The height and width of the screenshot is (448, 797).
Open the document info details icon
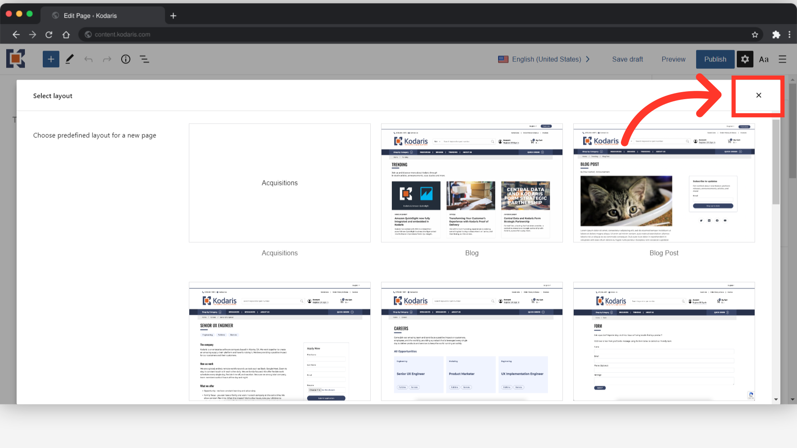coord(126,59)
